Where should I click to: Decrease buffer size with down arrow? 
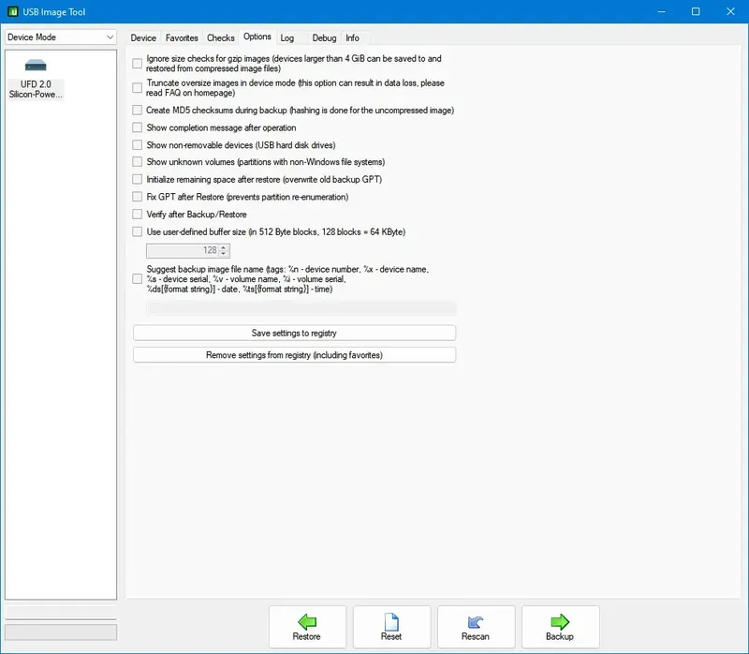[x=223, y=253]
